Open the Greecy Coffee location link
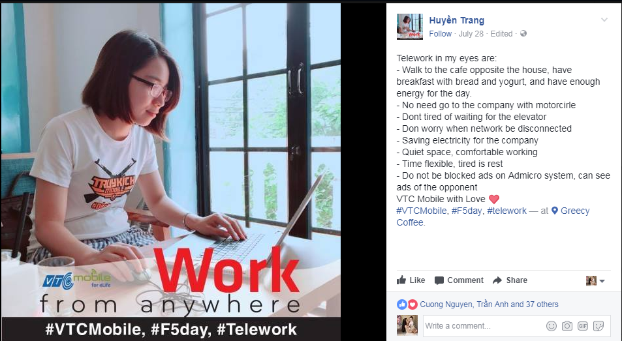Screen dimensions: 622x341 (493, 216)
